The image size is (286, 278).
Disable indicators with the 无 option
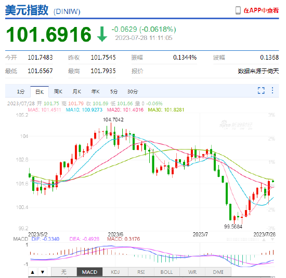[64, 272]
